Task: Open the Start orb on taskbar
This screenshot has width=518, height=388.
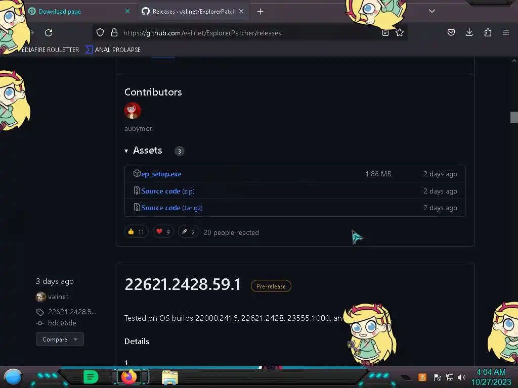Action: point(13,377)
